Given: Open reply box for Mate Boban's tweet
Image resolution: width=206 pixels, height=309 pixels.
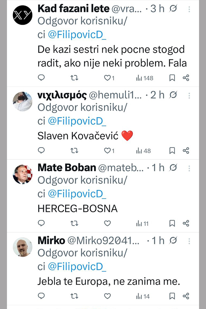Looking at the screenshot, I should coord(41,224).
